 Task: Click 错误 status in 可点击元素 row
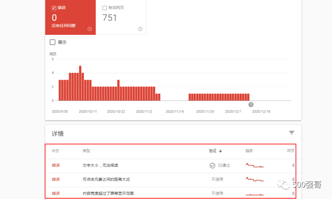(56, 179)
